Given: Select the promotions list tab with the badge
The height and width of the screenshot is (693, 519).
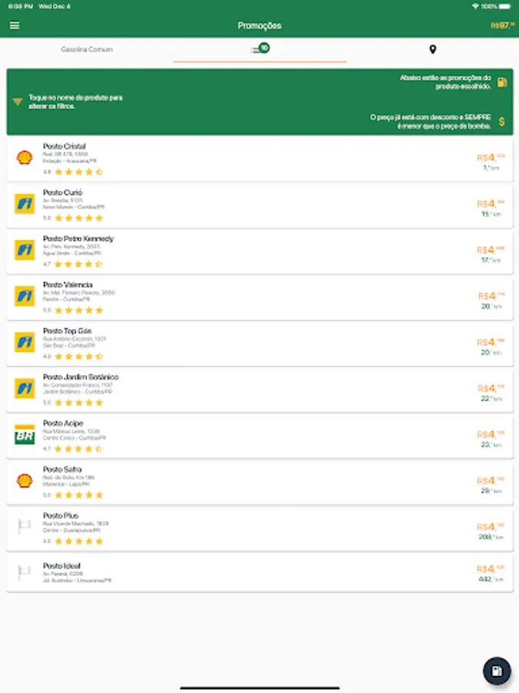Looking at the screenshot, I should (x=260, y=49).
